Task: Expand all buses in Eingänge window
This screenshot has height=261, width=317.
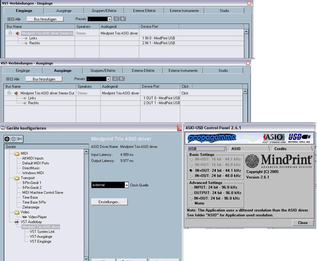Action: pos(9,19)
